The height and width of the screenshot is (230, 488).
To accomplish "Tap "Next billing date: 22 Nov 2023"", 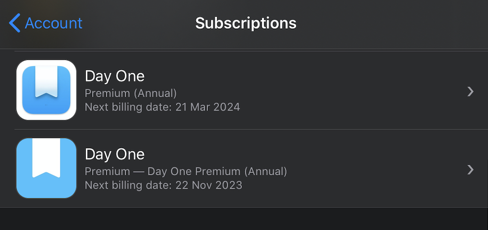I will [163, 185].
